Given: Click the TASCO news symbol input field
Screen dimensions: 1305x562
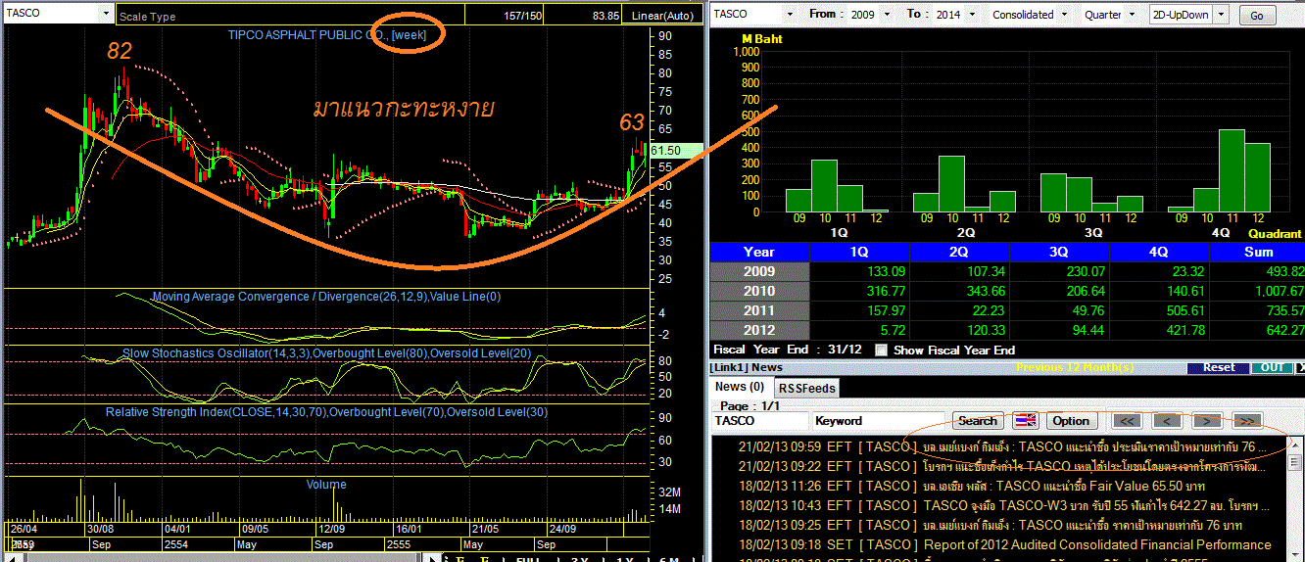Looking at the screenshot, I should 760,421.
